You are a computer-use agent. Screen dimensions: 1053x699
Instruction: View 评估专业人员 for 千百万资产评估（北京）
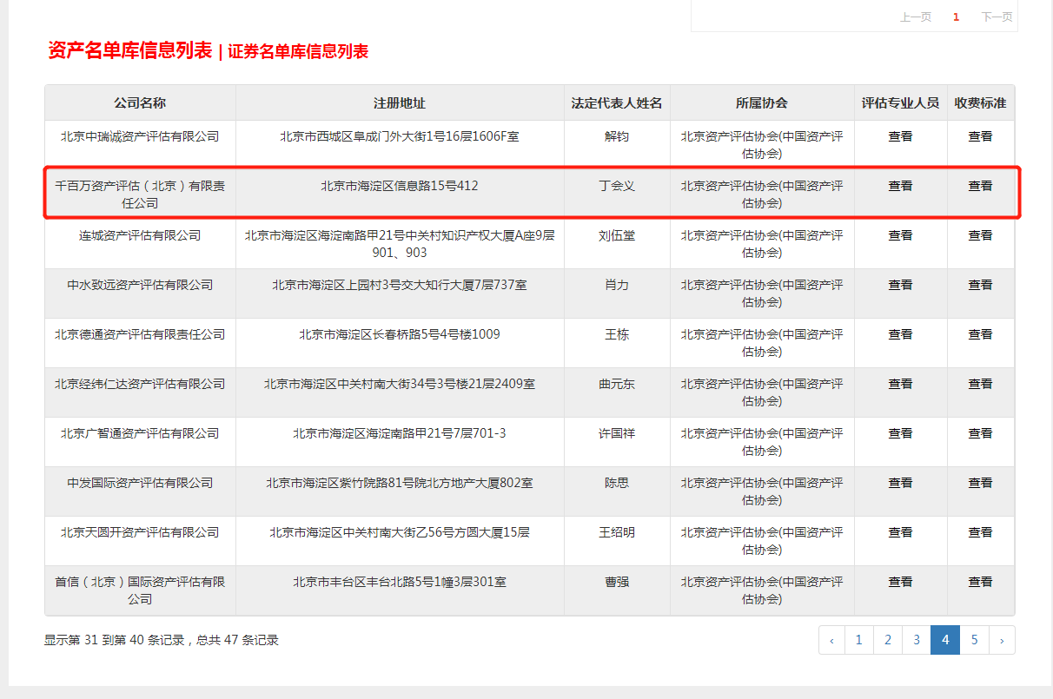(901, 186)
